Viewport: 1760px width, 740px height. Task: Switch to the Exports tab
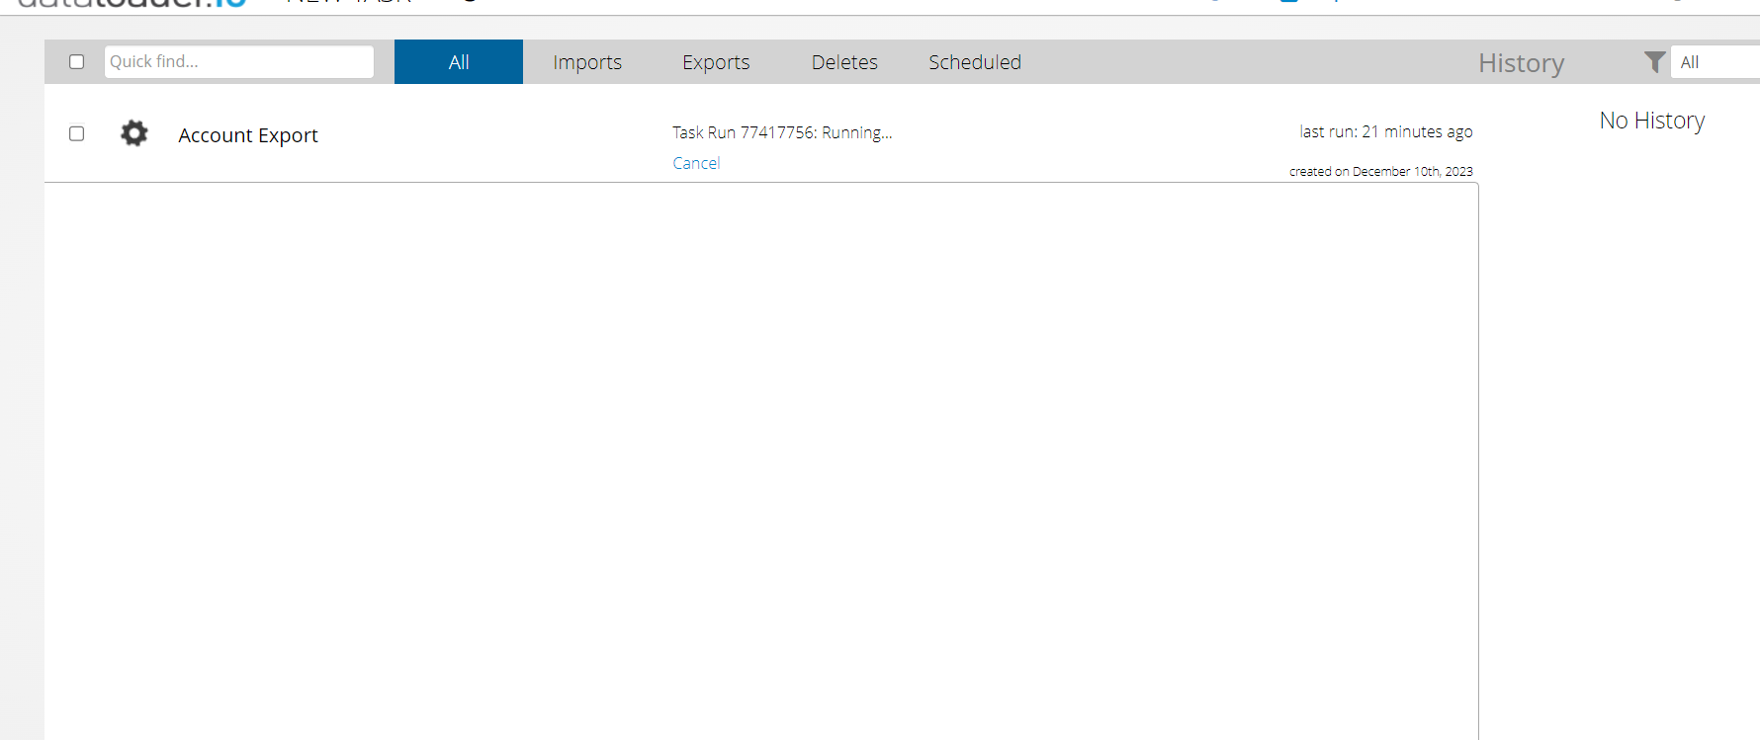pos(716,62)
